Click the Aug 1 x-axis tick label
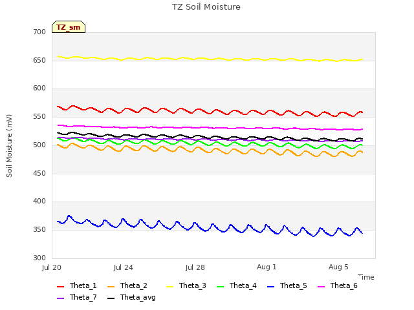This screenshot has height=310, width=414. pyautogui.click(x=267, y=267)
